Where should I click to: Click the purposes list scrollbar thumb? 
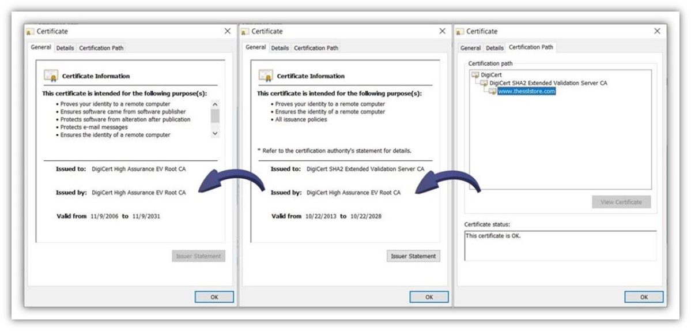215,116
